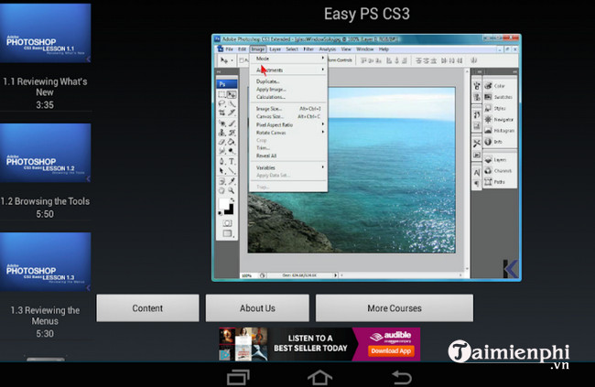
Task: Tap the Android Back button
Action: [x=402, y=378]
